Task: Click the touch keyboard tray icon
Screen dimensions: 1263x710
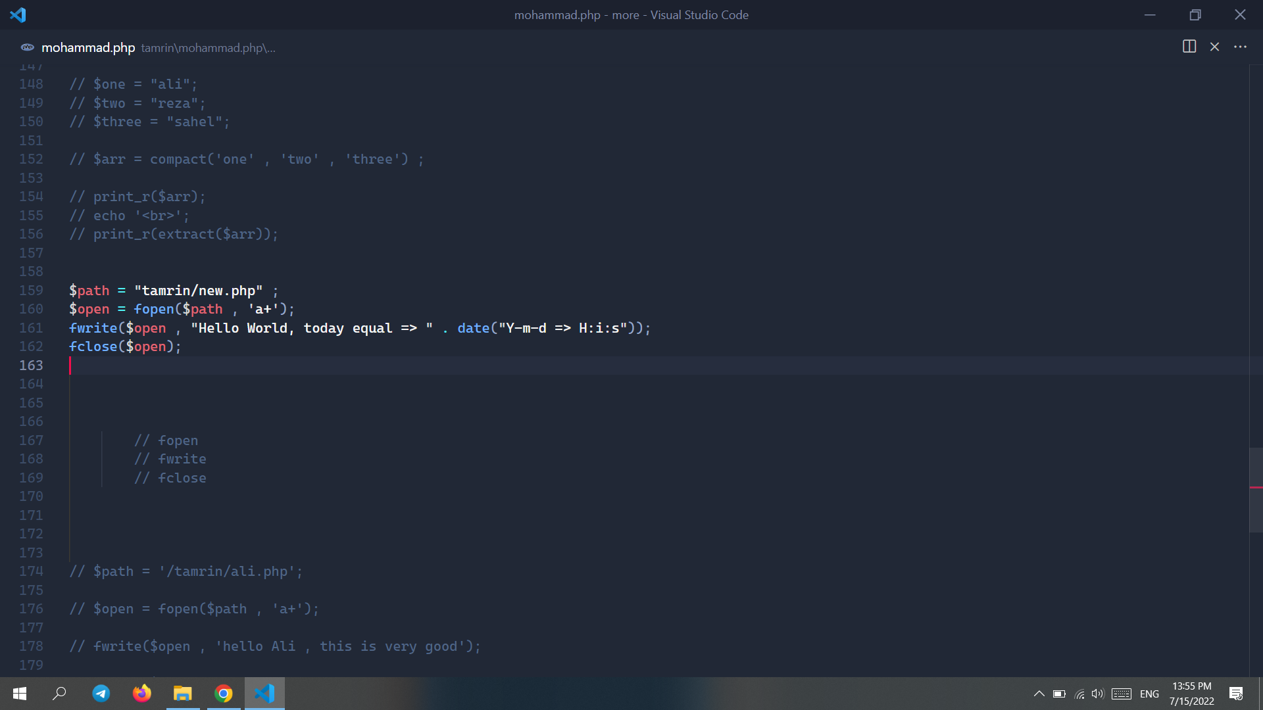Action: 1122,694
